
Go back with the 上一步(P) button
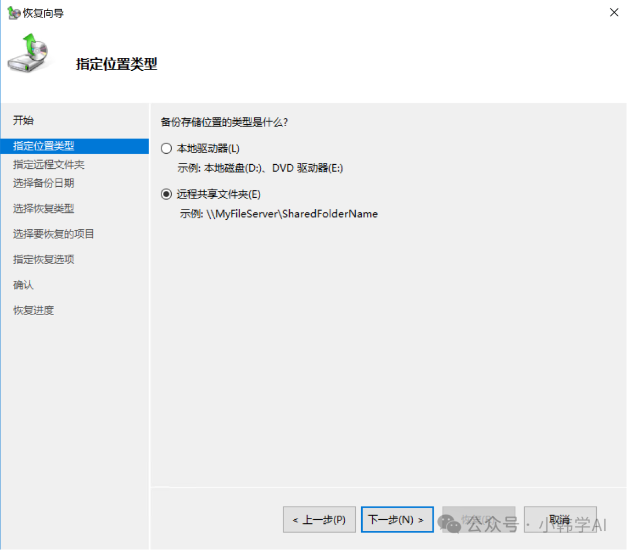pyautogui.click(x=319, y=519)
